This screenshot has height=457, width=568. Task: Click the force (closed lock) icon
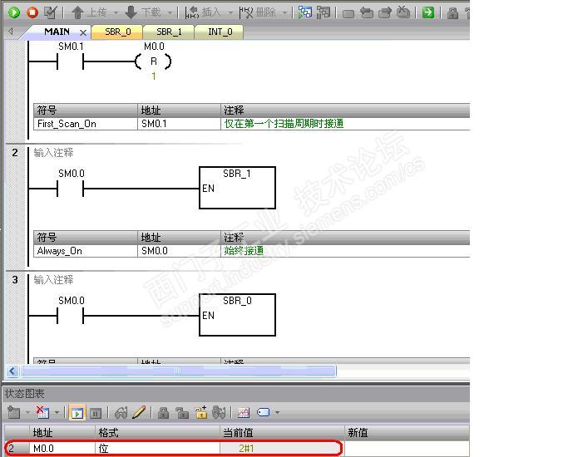point(163,412)
